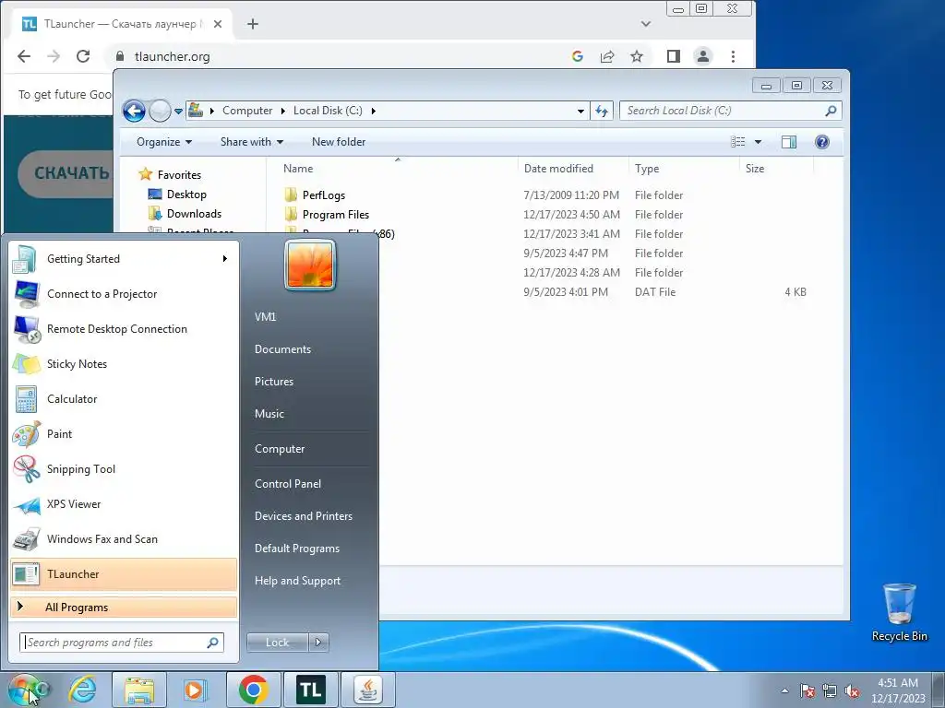Open shutdown options arrow next to Lock

tap(318, 643)
